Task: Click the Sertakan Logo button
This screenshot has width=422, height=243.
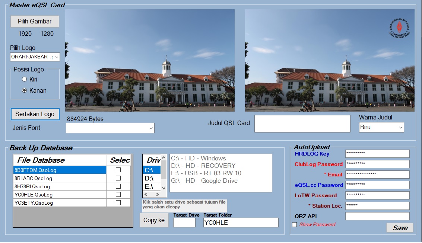Action: coord(35,114)
